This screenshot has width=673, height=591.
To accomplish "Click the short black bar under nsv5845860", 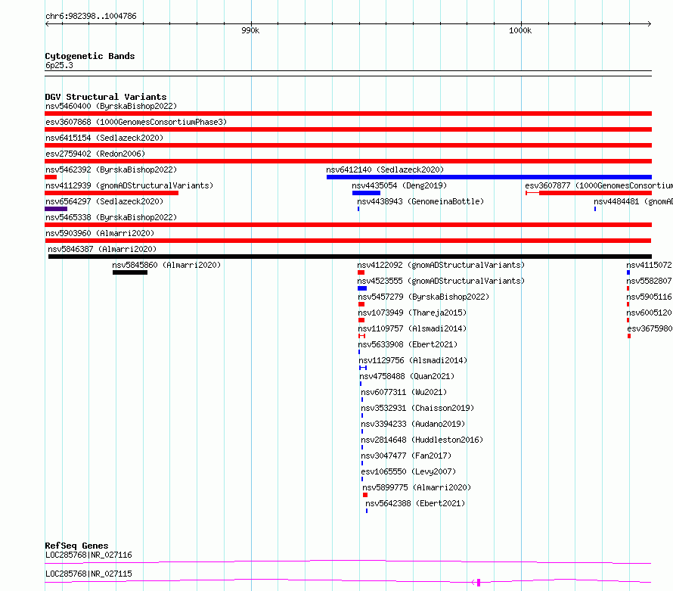I will click(x=130, y=272).
